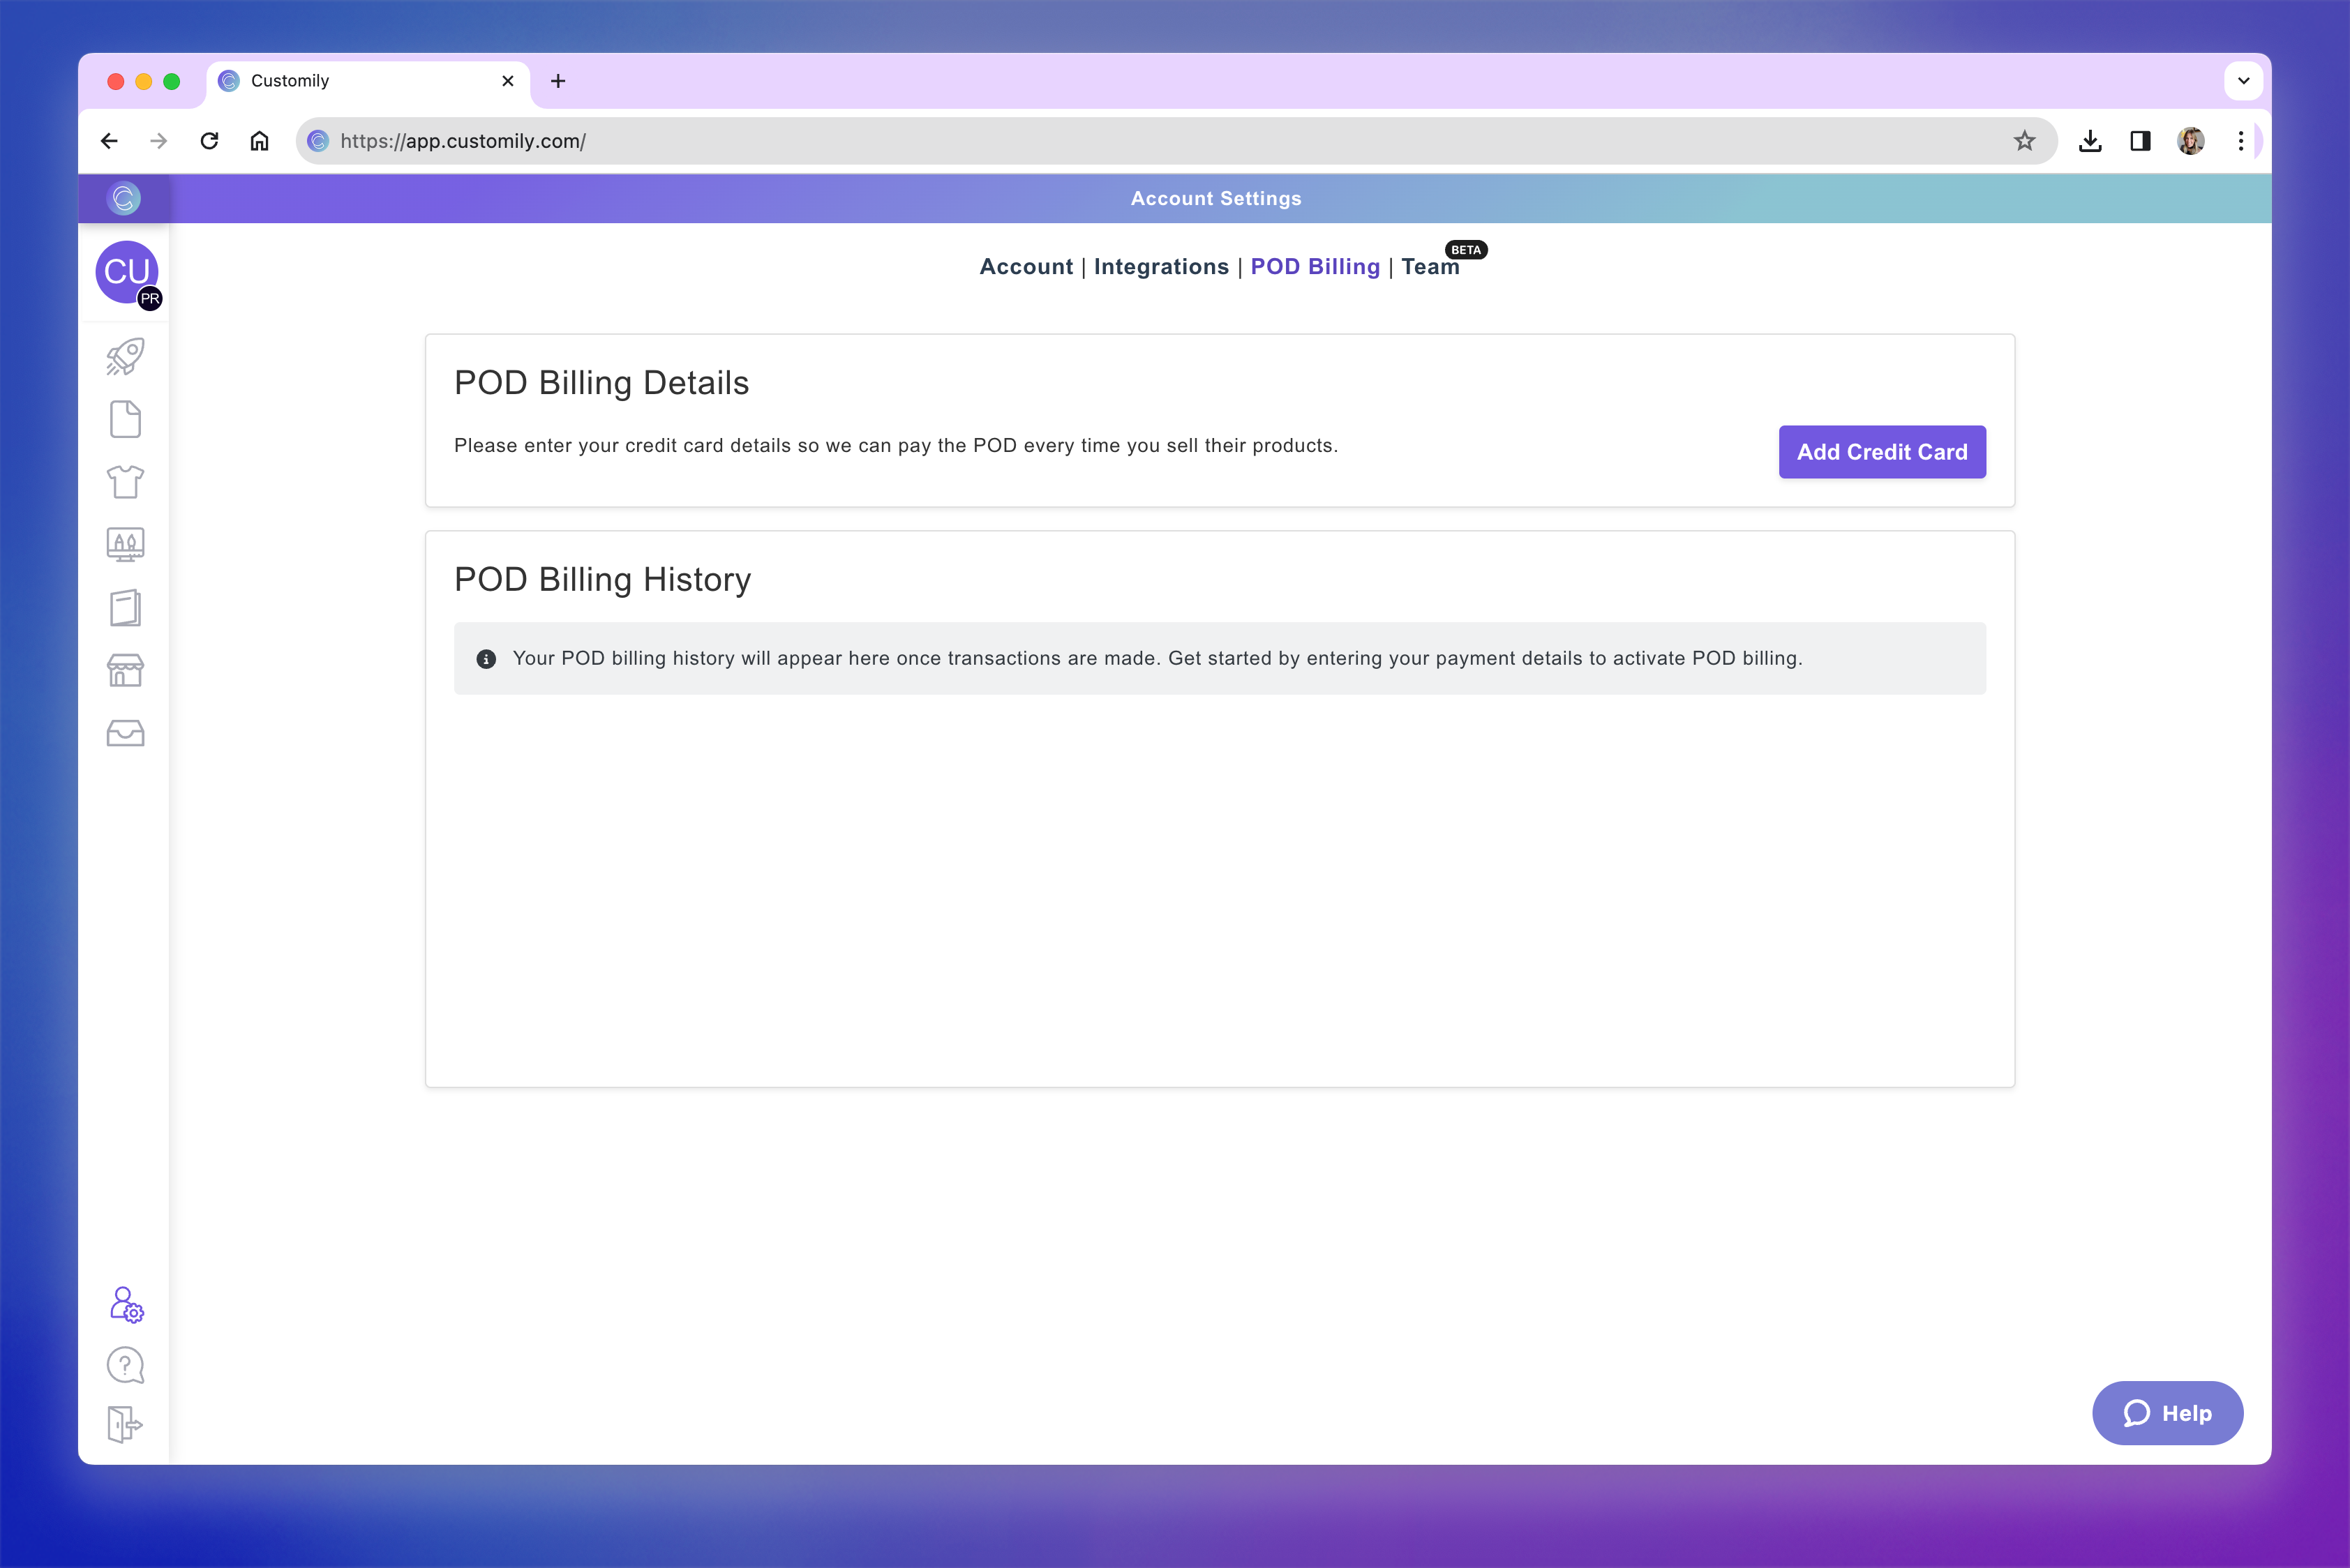The image size is (2350, 1568).
Task: Open the templates document icon in sidebar
Action: click(x=124, y=419)
